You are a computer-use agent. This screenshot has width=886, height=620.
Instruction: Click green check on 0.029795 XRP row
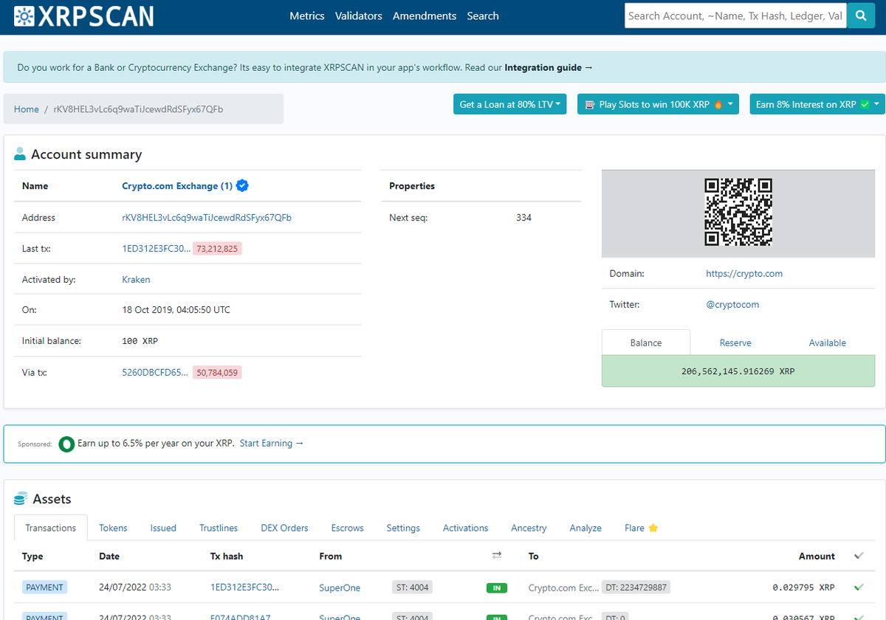click(x=858, y=588)
